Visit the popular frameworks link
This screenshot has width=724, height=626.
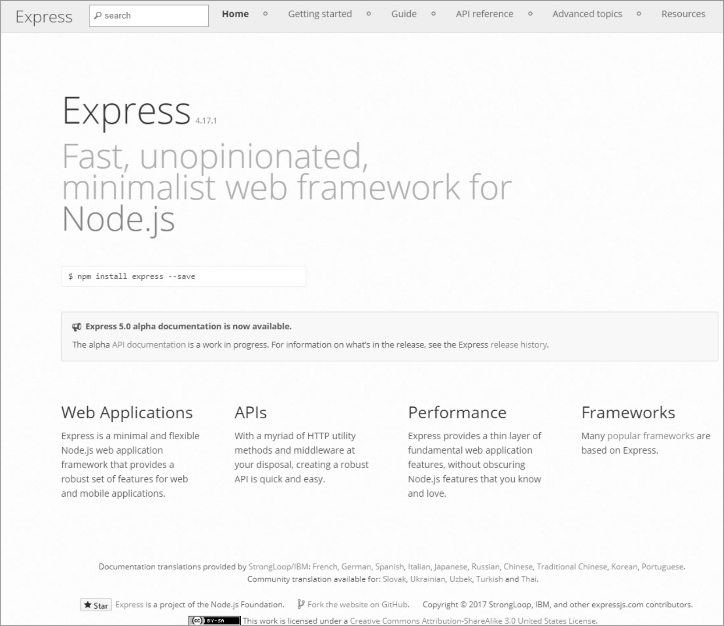pos(650,436)
